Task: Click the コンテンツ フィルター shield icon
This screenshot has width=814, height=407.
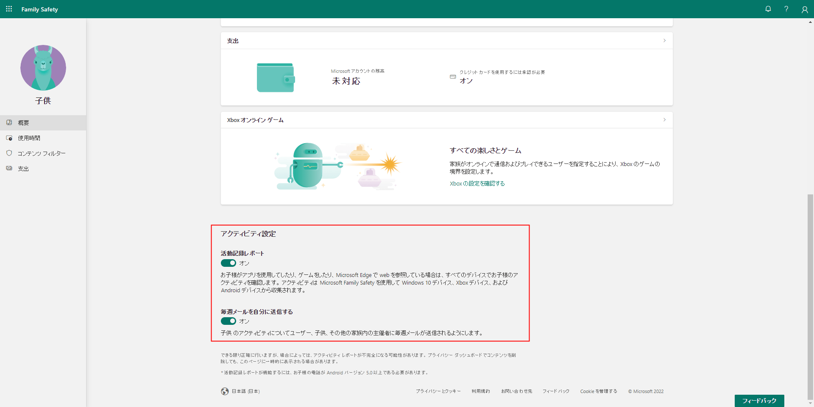Action: (x=9, y=153)
